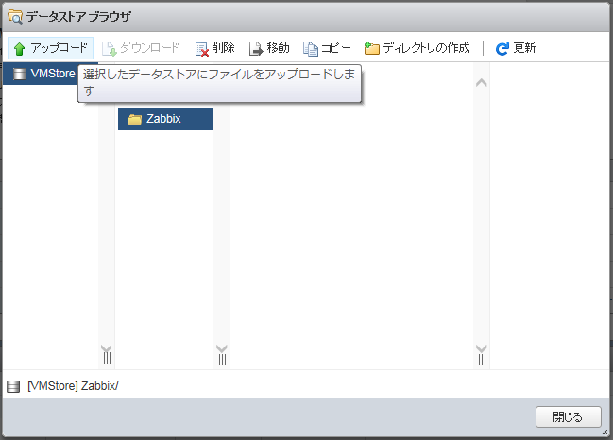
Task: Open the Zabbix folder
Action: (163, 119)
